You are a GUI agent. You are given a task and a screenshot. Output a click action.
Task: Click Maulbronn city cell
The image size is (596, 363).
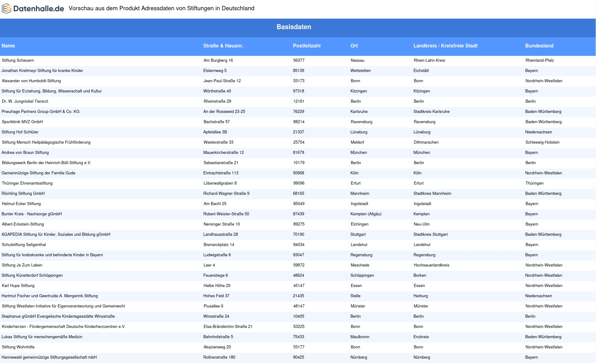(360, 337)
